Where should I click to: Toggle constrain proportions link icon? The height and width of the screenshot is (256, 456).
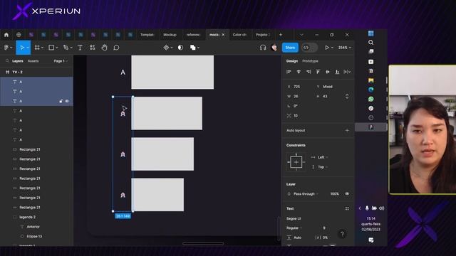coord(347,97)
